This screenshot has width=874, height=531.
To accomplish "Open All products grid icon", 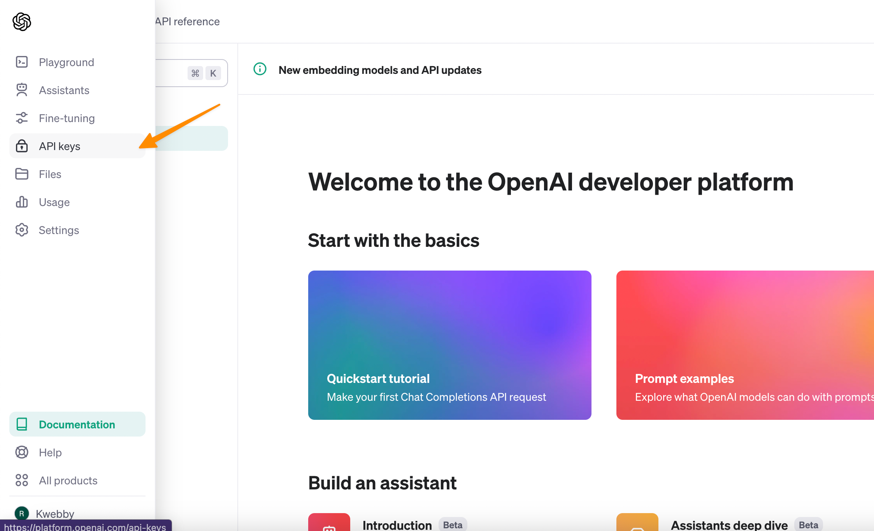I will 22,480.
